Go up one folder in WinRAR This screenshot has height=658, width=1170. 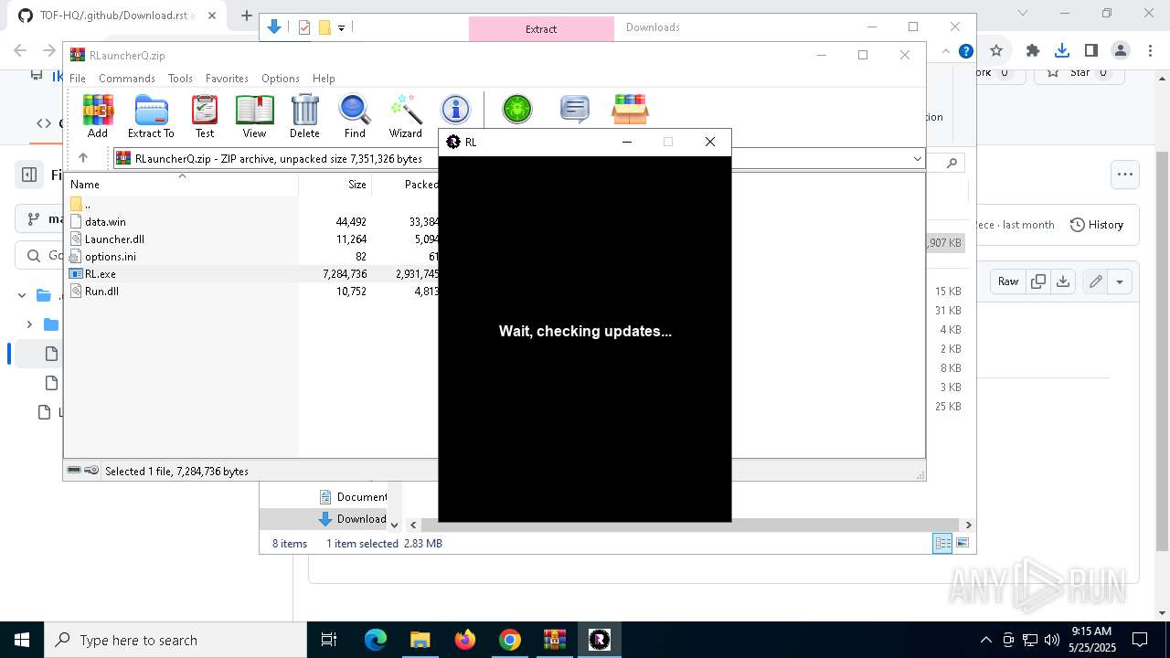coord(83,158)
